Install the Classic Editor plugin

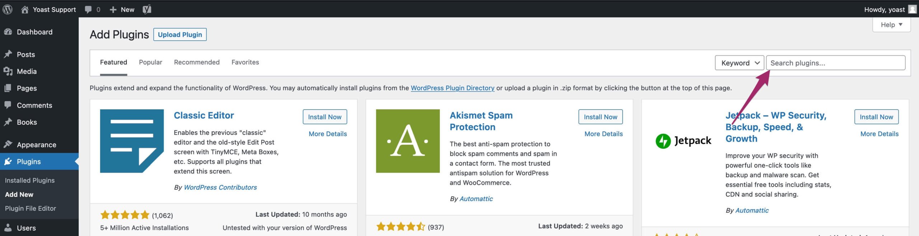(325, 117)
